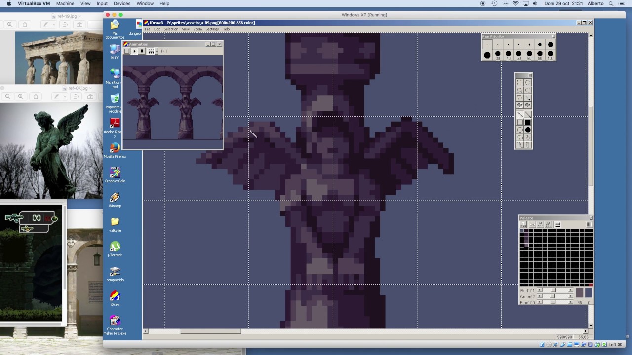Choose pen priority 80
632x355 pixels.
tap(540, 55)
